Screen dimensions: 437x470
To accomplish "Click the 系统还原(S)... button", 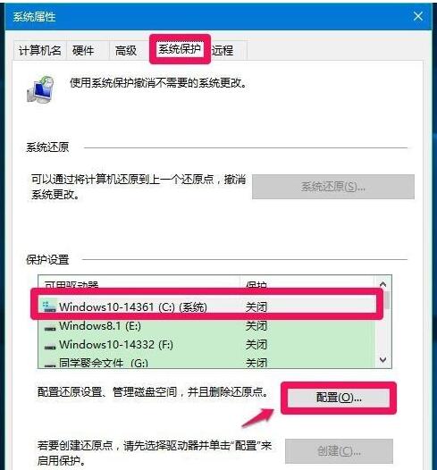I will (333, 187).
